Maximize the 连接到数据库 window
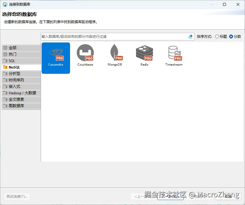245x205 pixels. 224,4
